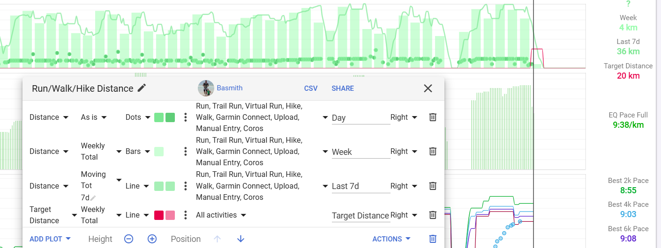
Task: Delete the Week plot row
Action: [433, 151]
